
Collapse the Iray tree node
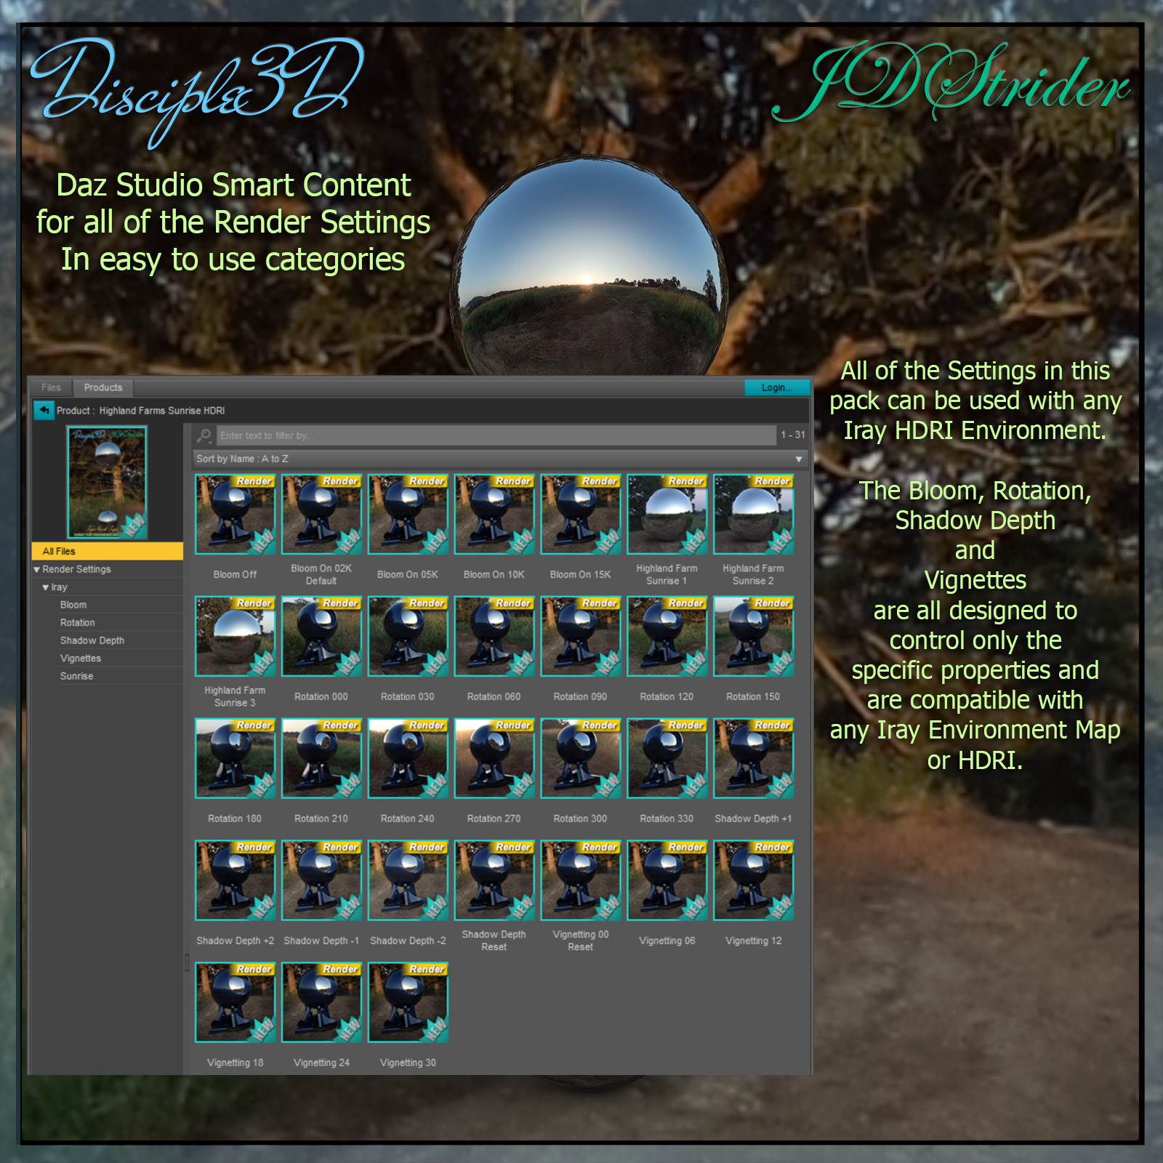46,587
